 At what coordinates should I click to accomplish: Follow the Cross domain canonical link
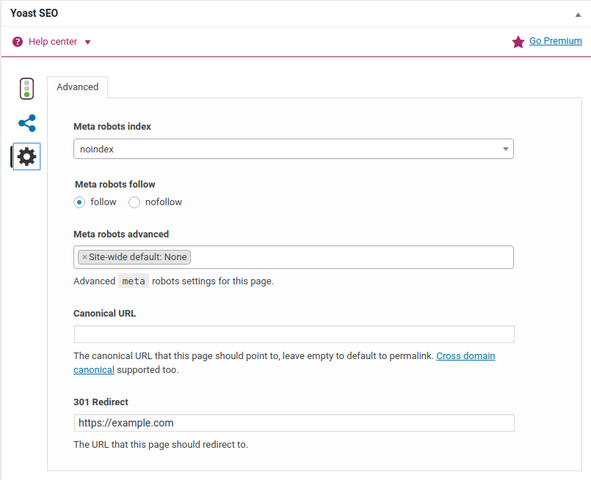pos(465,356)
